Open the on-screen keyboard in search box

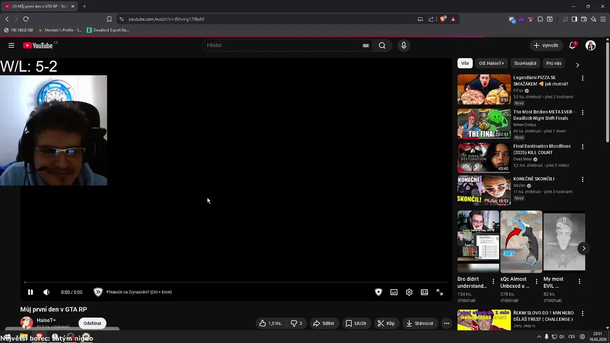click(366, 45)
